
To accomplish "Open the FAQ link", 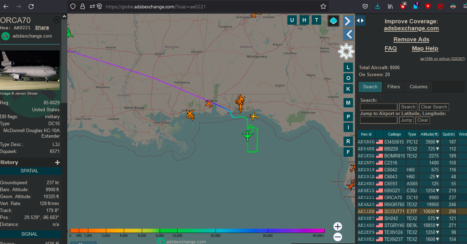I will [x=391, y=49].
